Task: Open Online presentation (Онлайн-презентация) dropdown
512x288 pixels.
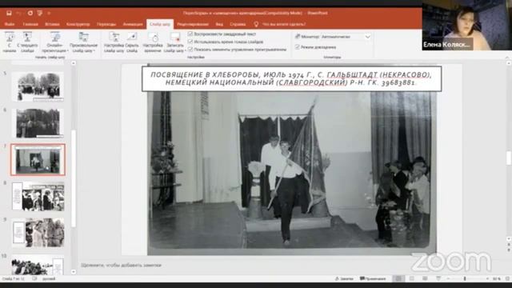Action: coord(55,42)
